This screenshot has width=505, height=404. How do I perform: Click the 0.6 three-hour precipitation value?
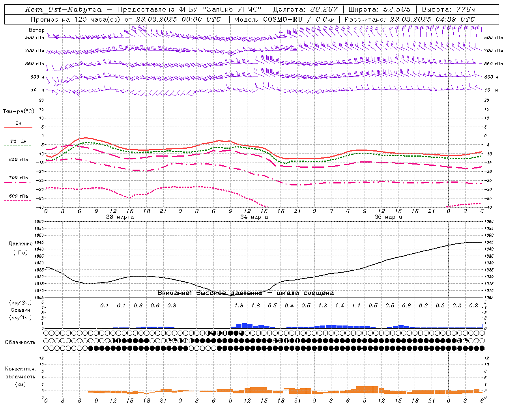155,306
